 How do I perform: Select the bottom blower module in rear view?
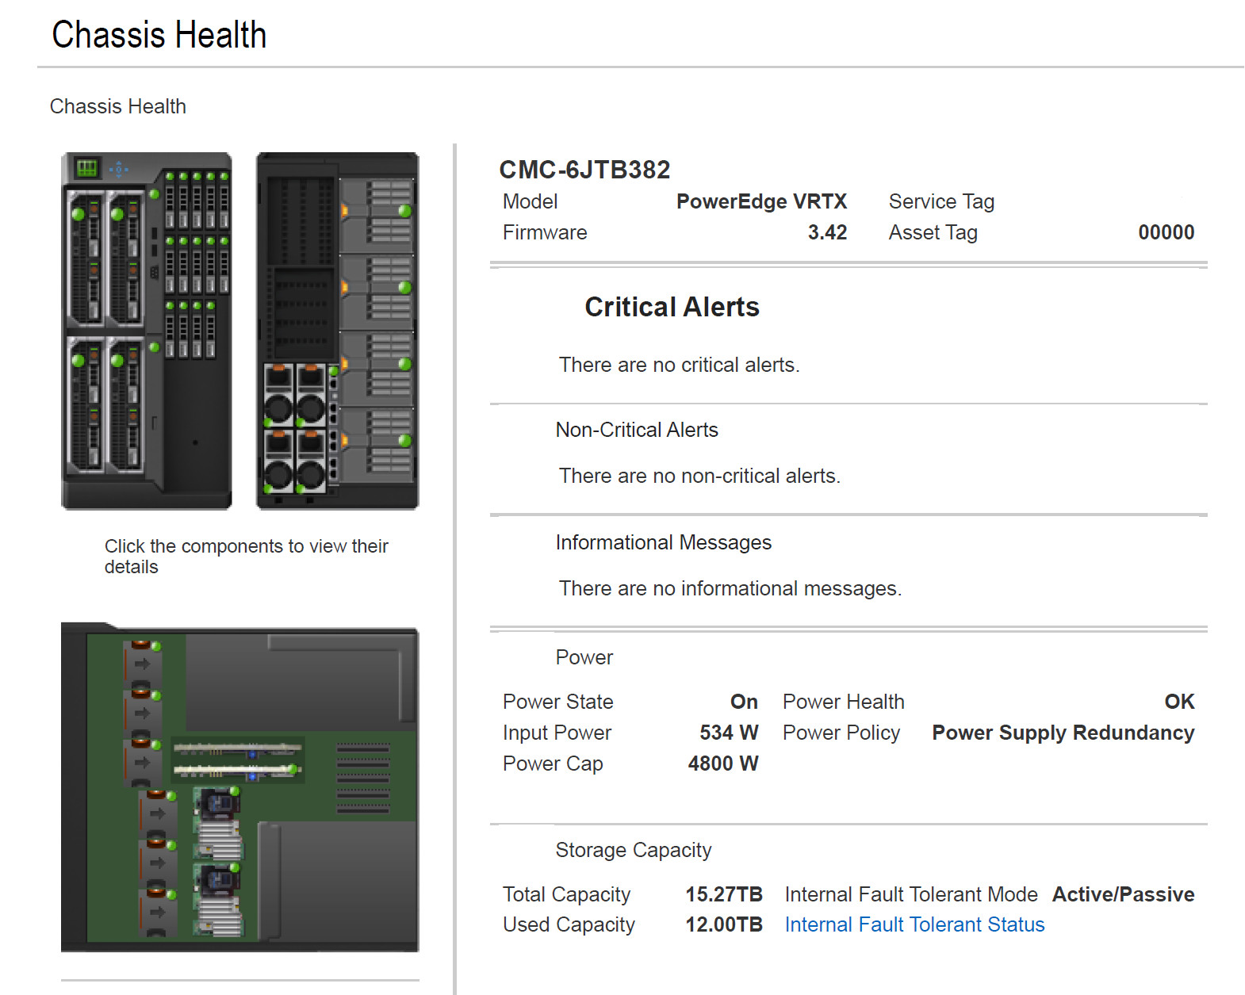click(377, 445)
